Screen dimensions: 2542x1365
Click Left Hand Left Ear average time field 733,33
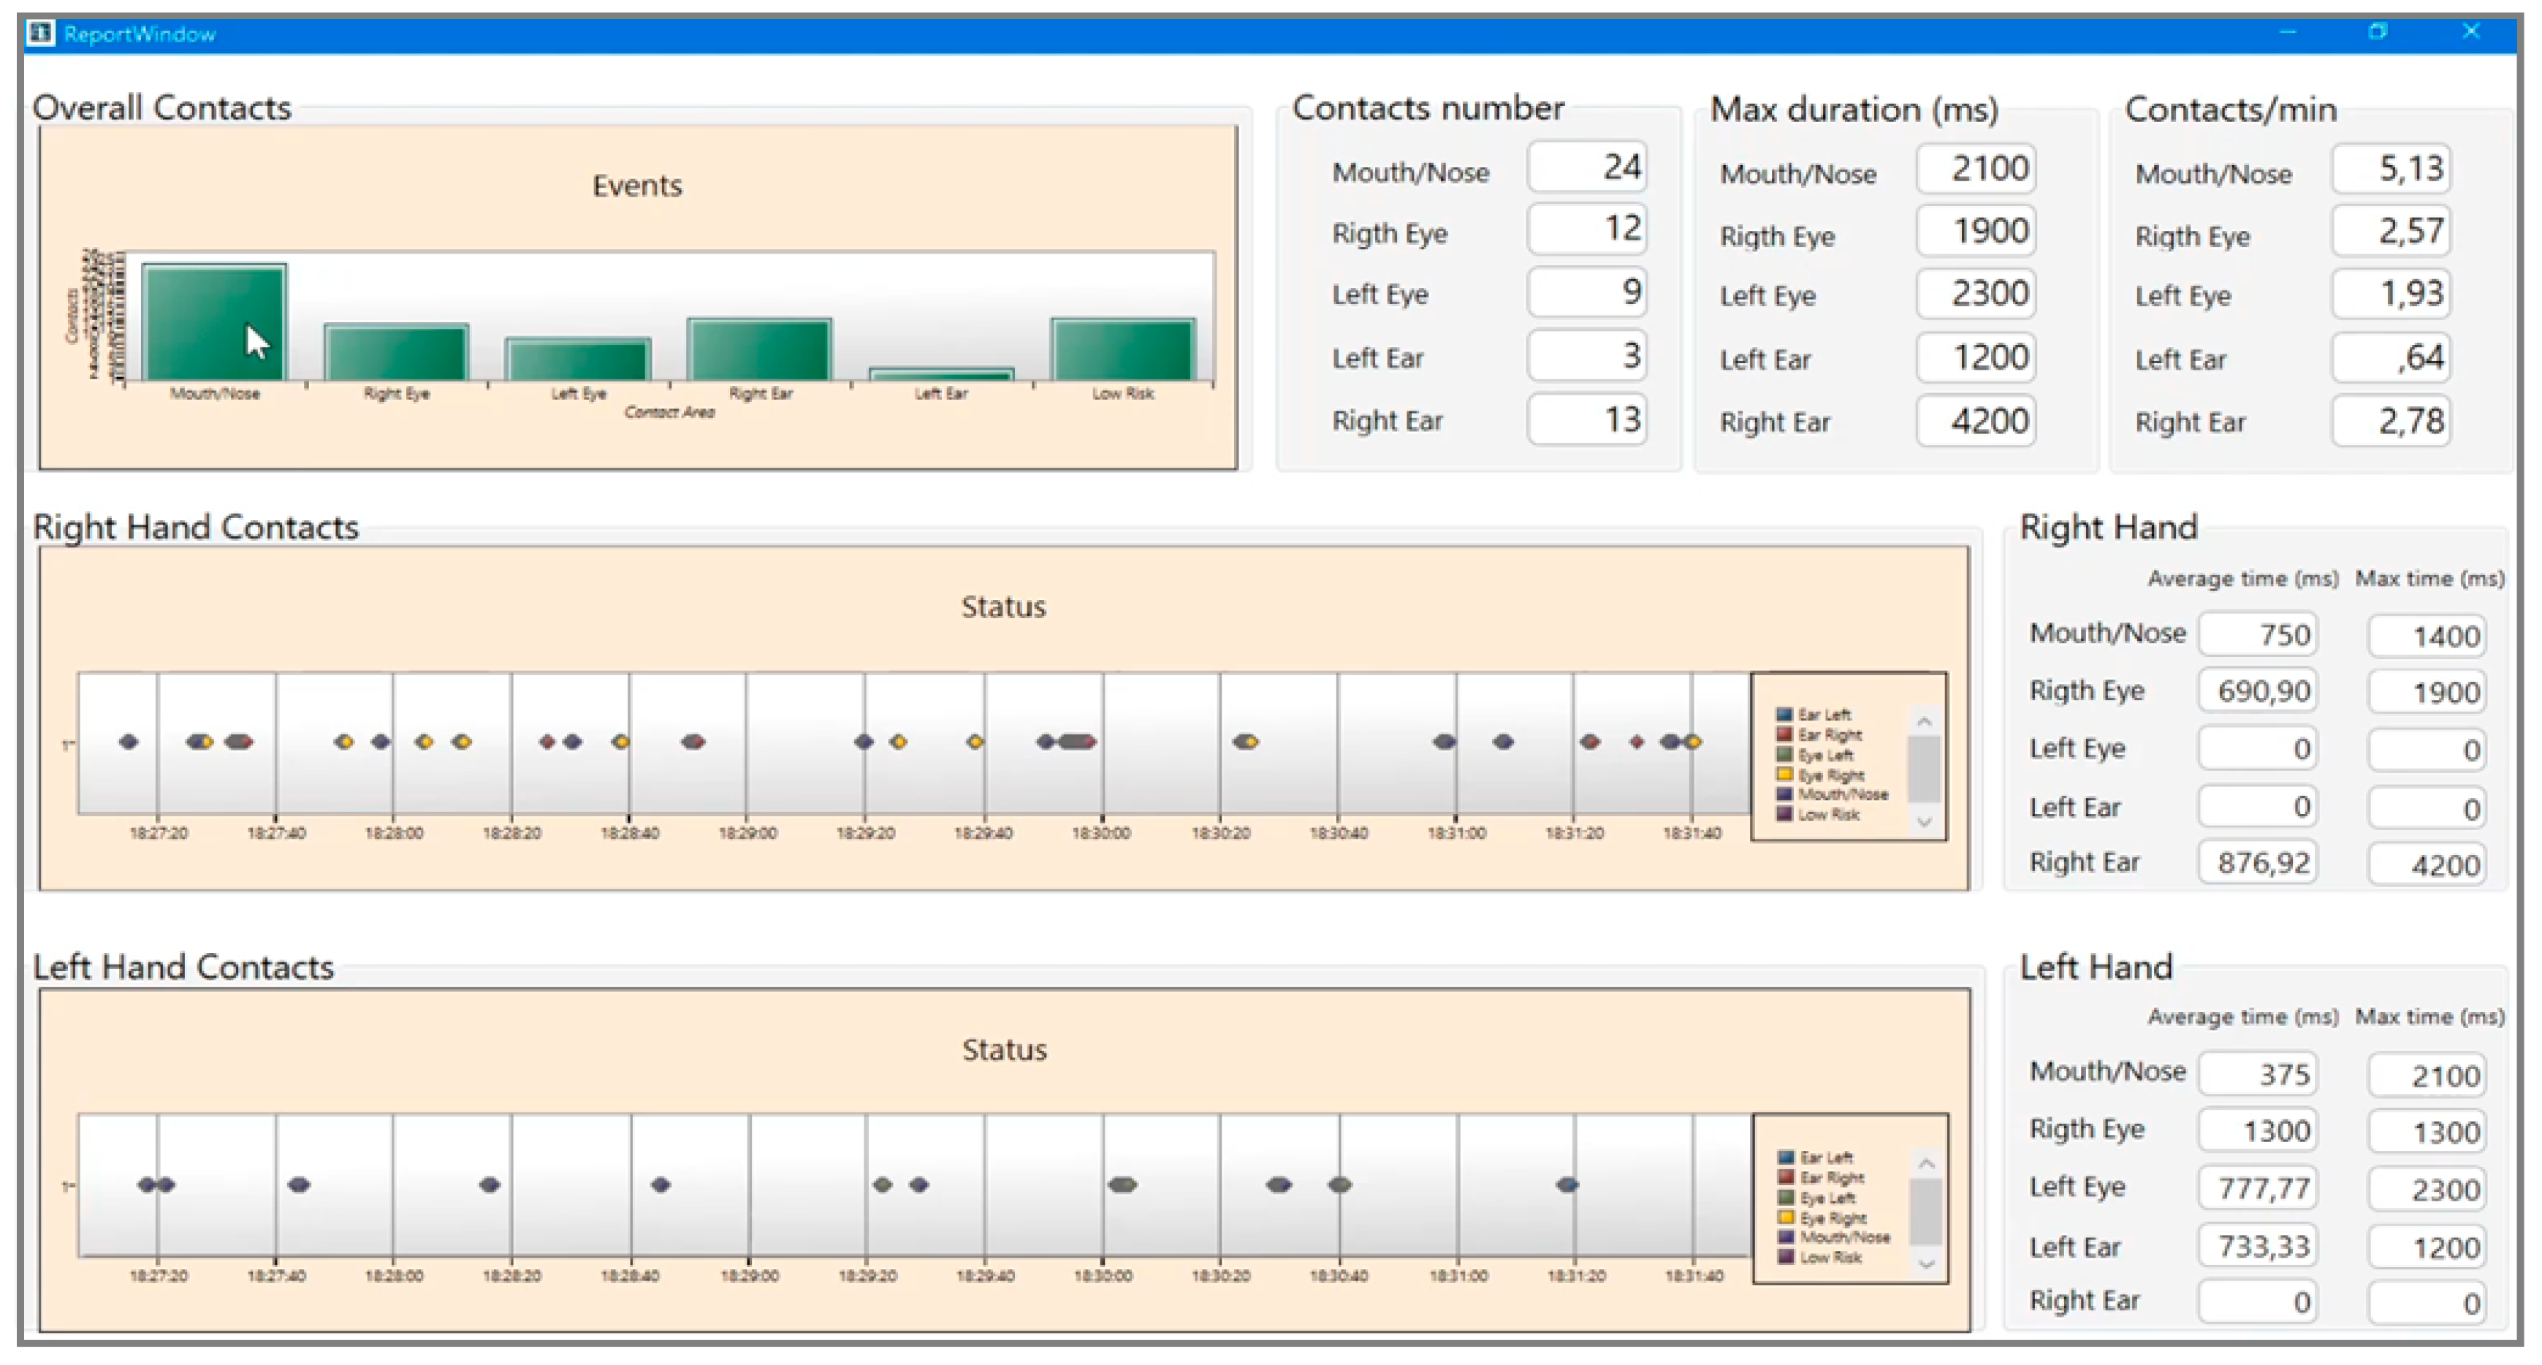tap(2257, 1247)
